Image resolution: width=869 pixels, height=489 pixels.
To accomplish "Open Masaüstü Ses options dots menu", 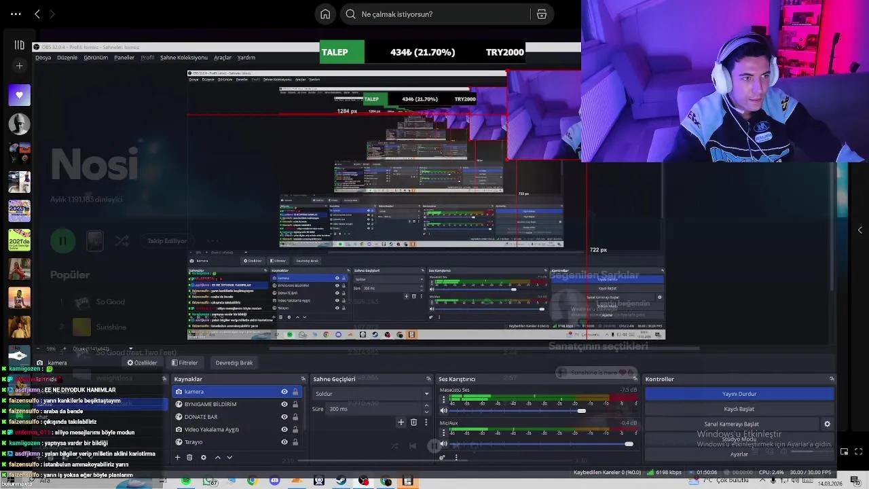I will point(443,399).
